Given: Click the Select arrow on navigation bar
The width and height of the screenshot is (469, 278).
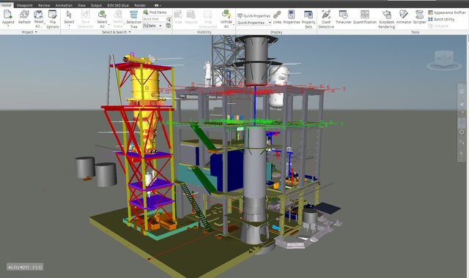Looking at the screenshot, I should [x=462, y=154].
